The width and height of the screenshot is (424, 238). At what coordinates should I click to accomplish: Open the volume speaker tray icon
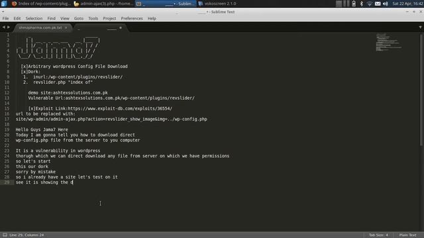coord(386,3)
